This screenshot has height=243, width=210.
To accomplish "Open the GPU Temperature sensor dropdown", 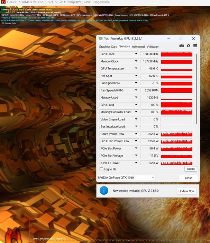I will [x=136, y=68].
